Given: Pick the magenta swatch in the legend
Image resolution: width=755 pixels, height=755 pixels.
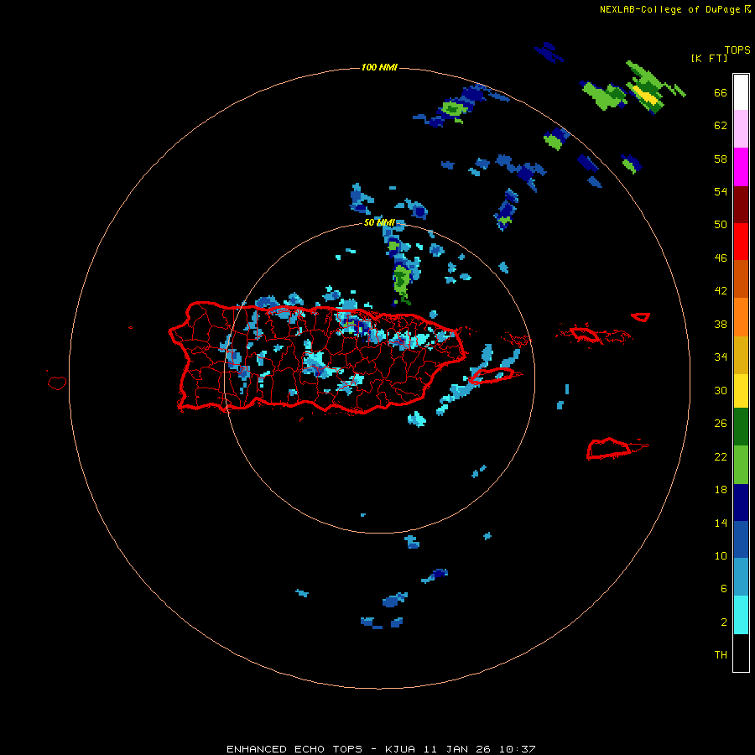Looking at the screenshot, I should point(741,167).
